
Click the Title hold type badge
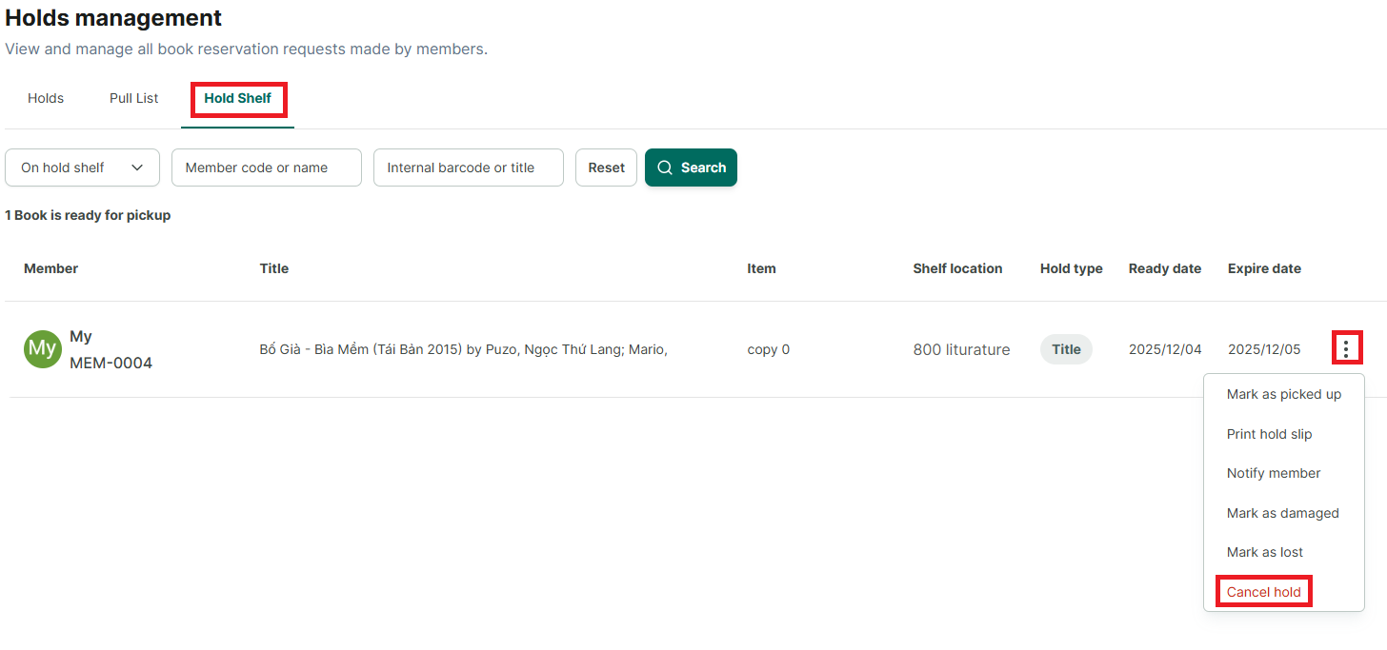click(x=1066, y=349)
